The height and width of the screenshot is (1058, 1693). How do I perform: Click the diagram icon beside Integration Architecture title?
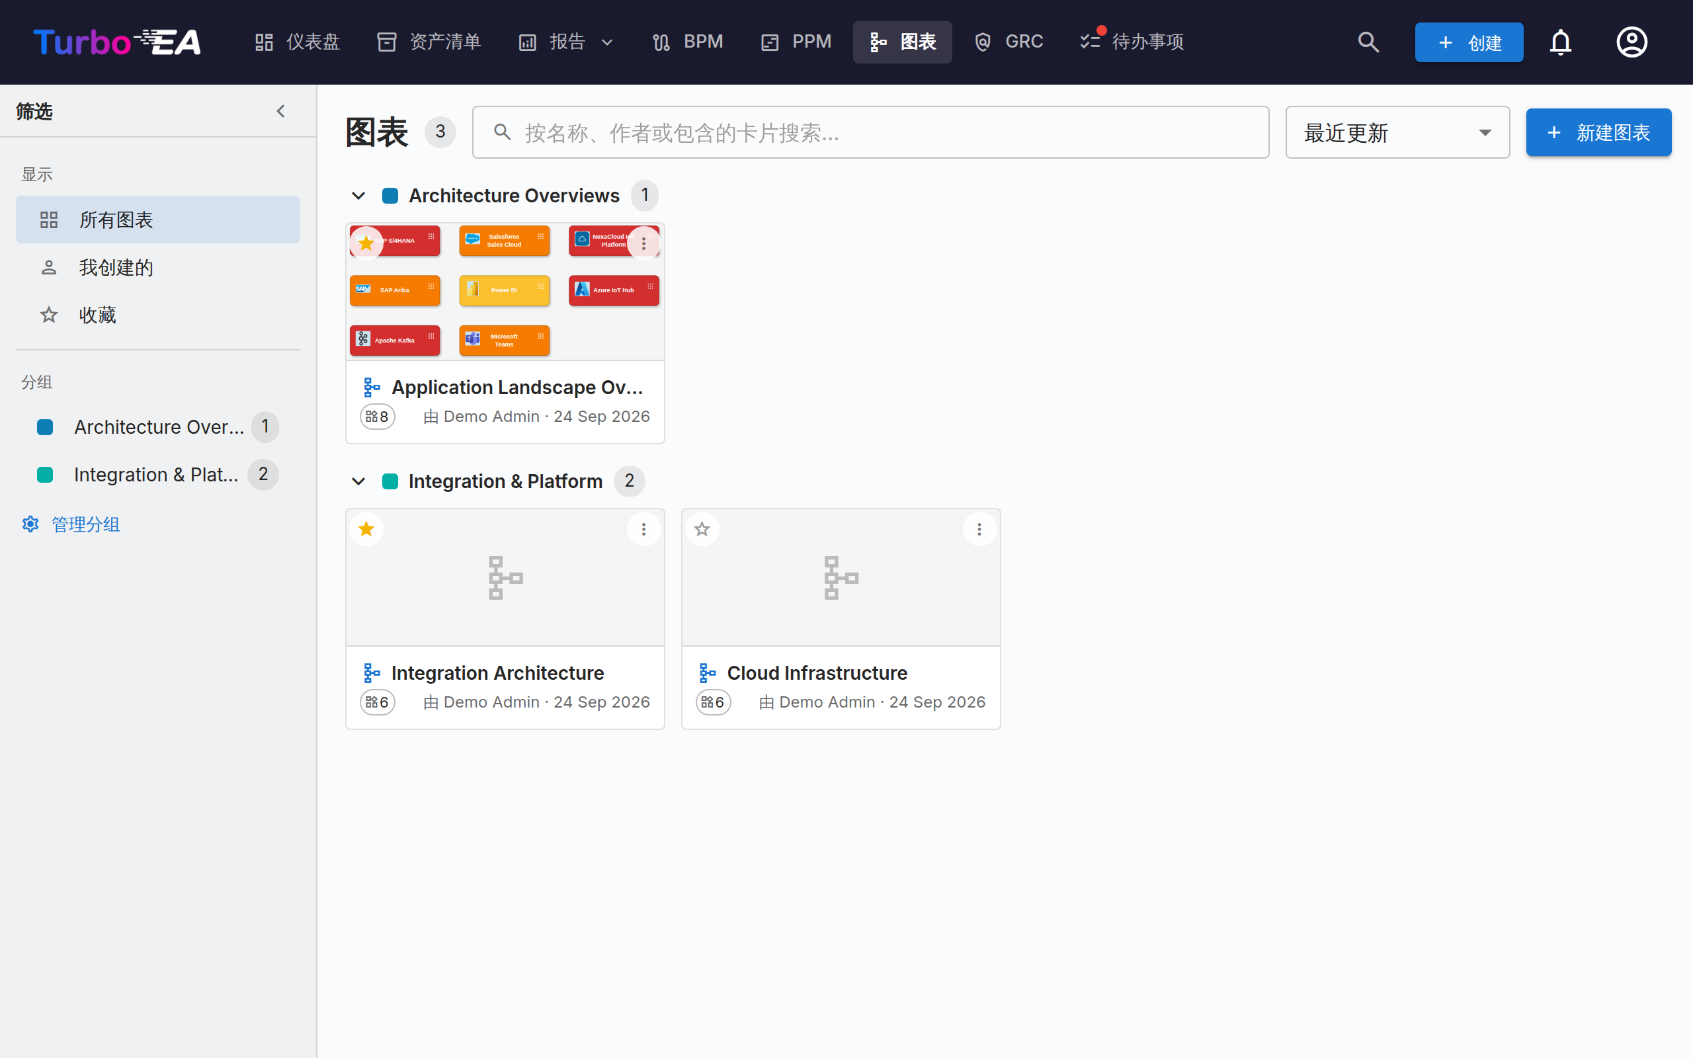click(372, 673)
